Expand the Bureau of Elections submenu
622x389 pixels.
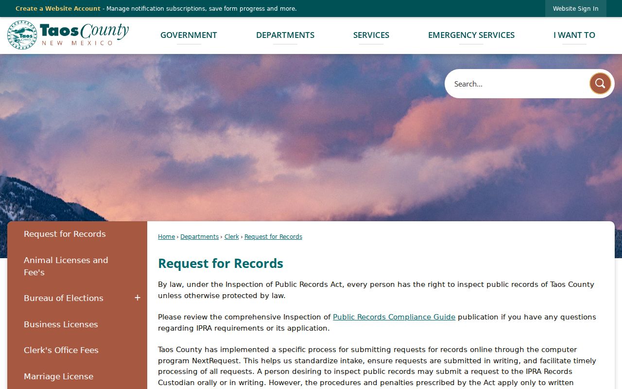click(138, 298)
